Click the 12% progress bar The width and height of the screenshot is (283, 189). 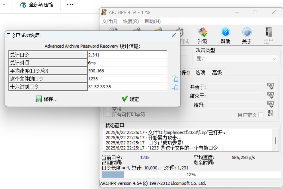[191, 175]
